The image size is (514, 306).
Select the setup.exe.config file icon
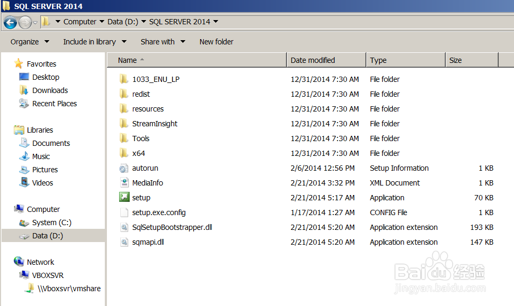124,212
